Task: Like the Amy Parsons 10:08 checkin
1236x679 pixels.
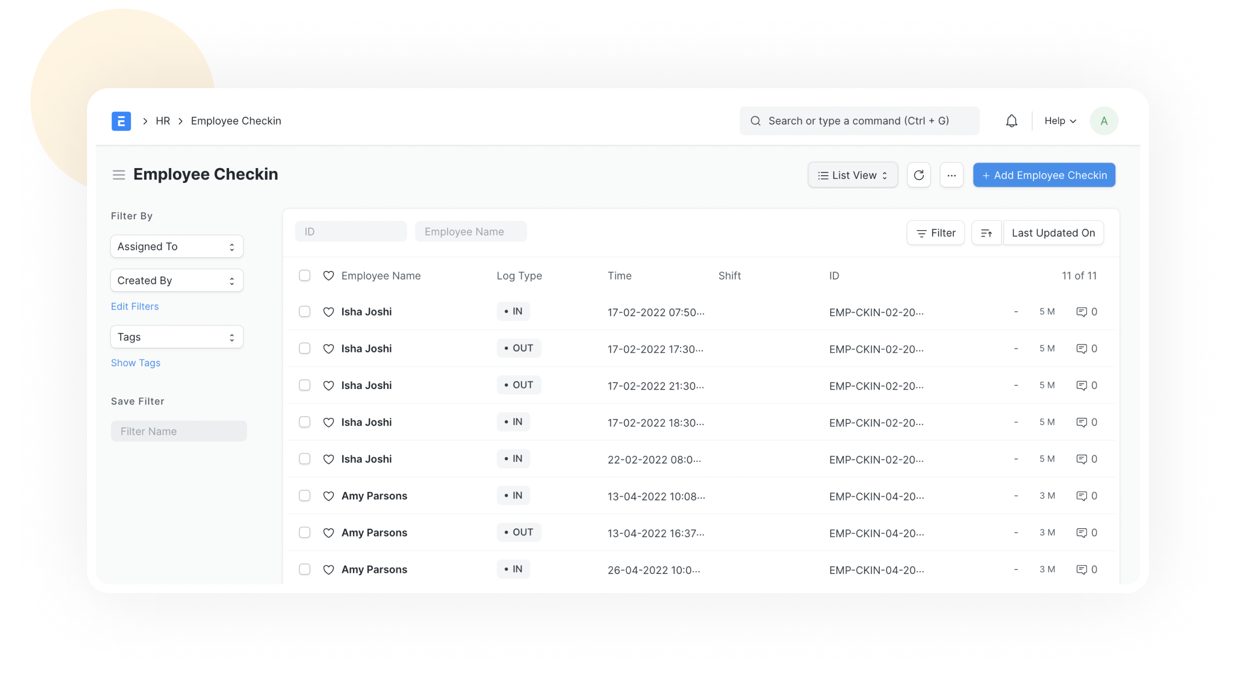Action: (x=329, y=496)
